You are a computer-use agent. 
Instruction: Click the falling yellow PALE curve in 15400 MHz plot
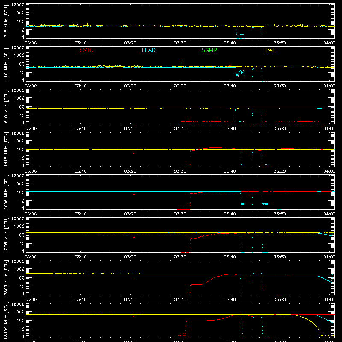[x=310, y=320]
